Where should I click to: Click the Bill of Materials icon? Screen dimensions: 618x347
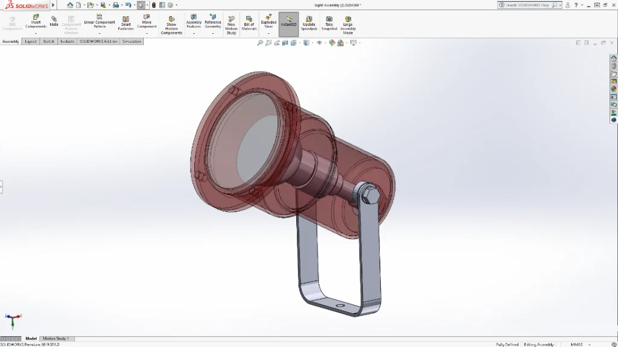[249, 23]
